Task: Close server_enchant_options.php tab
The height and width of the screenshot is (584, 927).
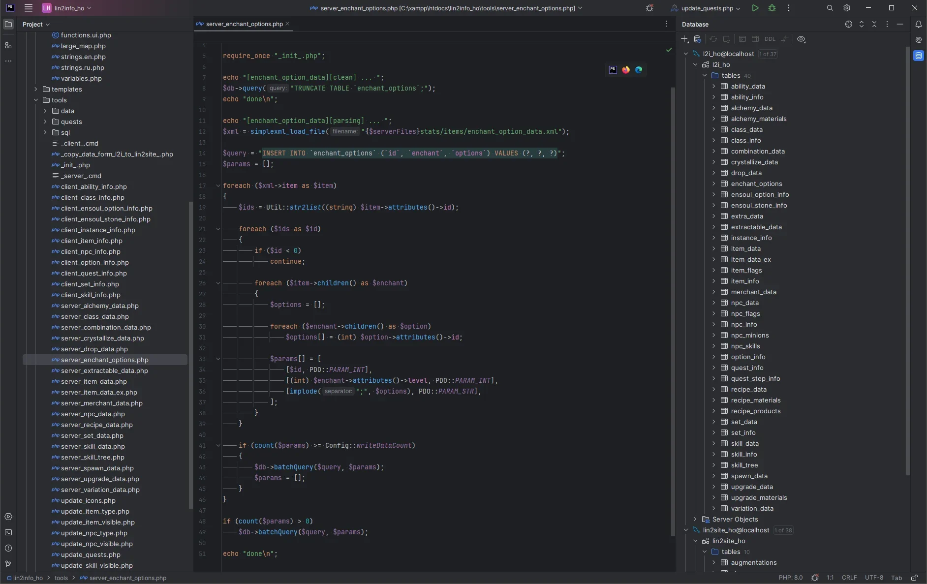Action: (x=287, y=24)
